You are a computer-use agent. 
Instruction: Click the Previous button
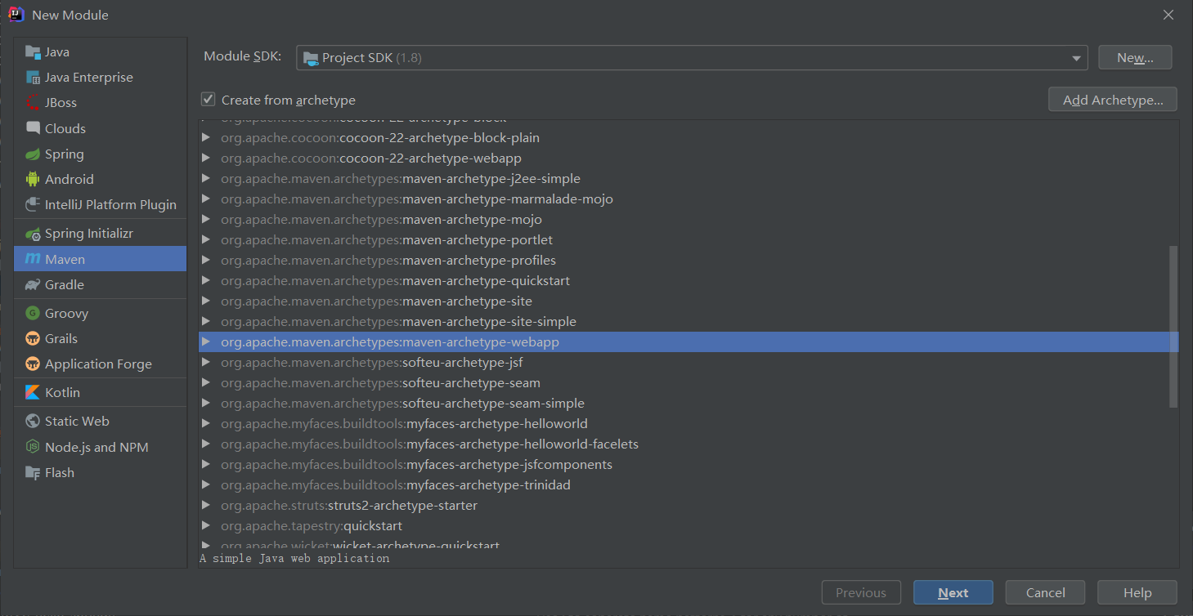click(861, 593)
